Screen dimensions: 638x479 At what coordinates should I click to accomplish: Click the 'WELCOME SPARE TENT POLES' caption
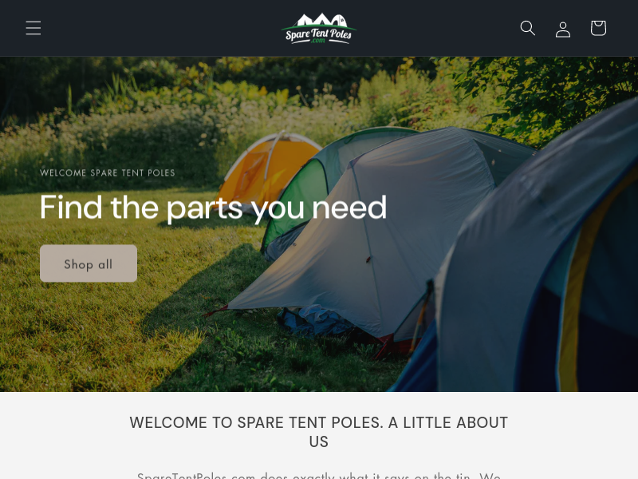[x=108, y=172]
